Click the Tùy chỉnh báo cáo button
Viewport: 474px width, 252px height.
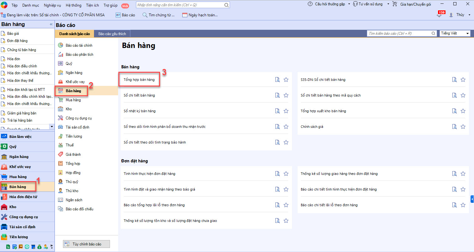(x=86, y=244)
